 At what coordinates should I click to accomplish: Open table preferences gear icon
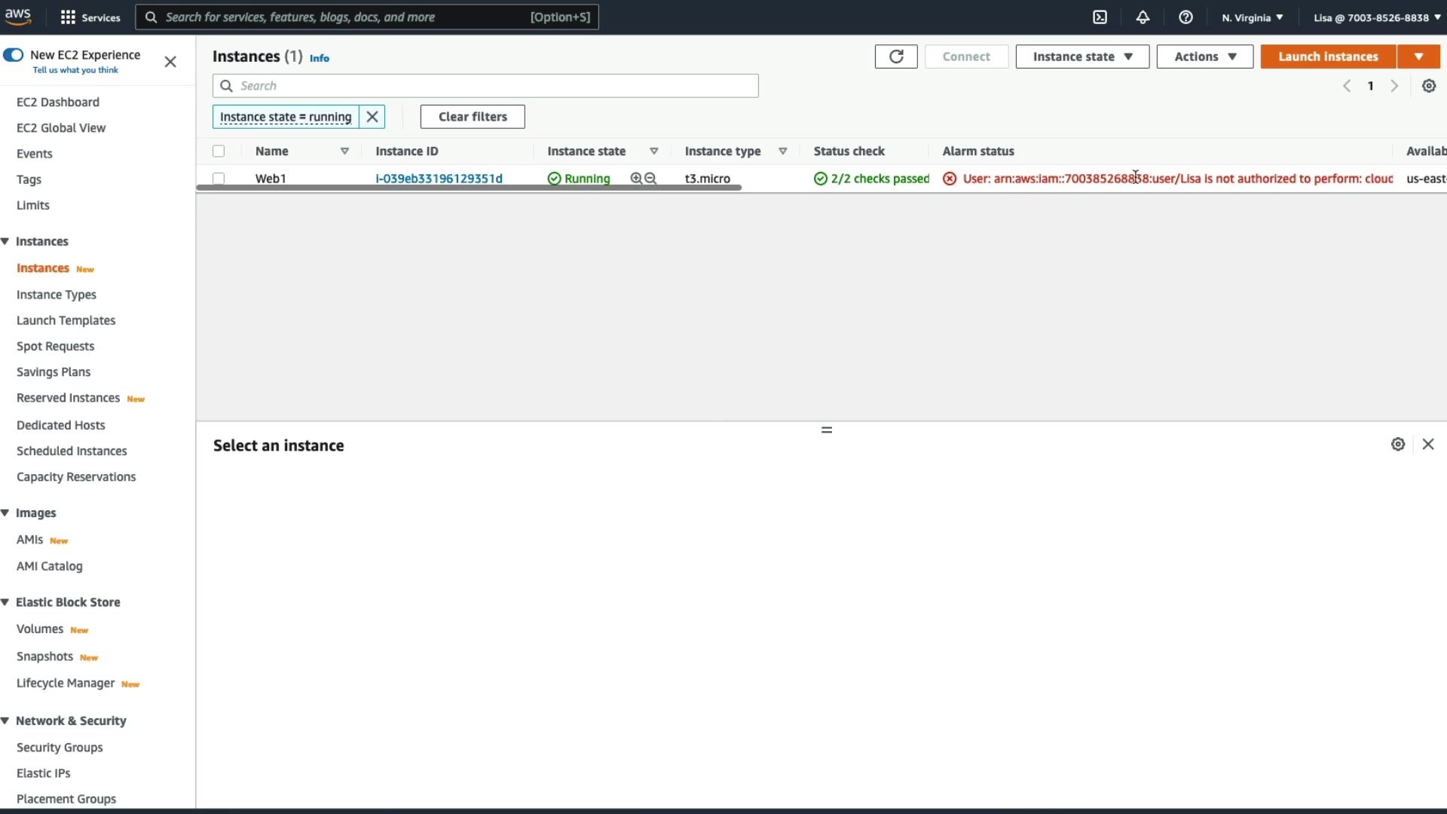pyautogui.click(x=1429, y=86)
